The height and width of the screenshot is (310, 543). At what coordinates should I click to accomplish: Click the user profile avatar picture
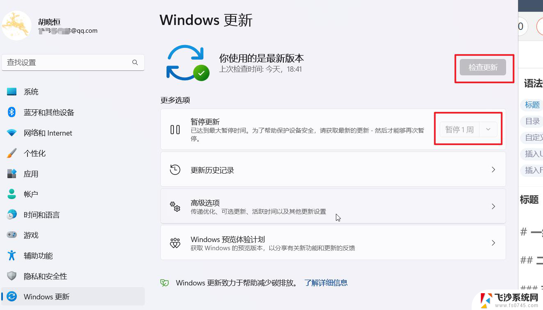click(x=16, y=25)
